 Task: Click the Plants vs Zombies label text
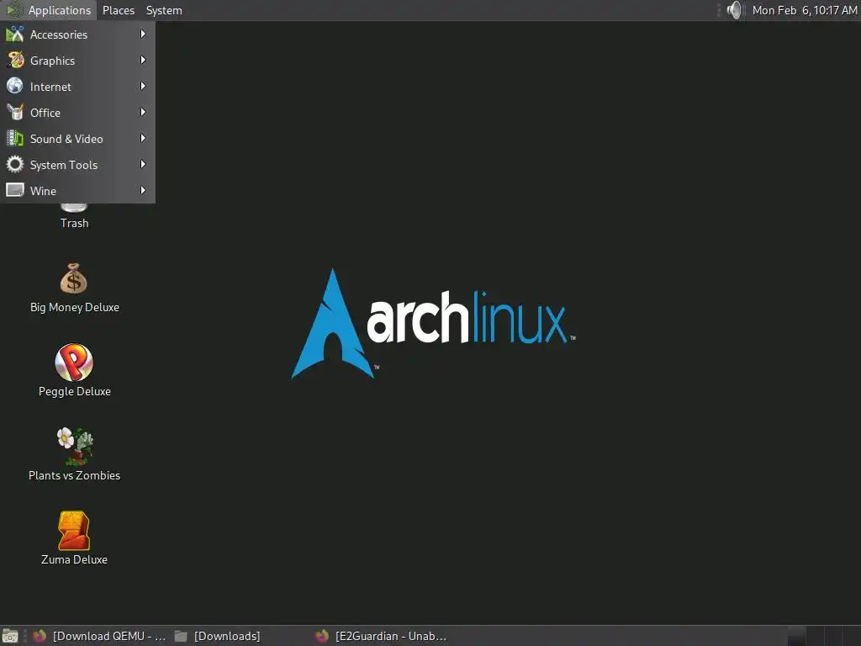(74, 475)
